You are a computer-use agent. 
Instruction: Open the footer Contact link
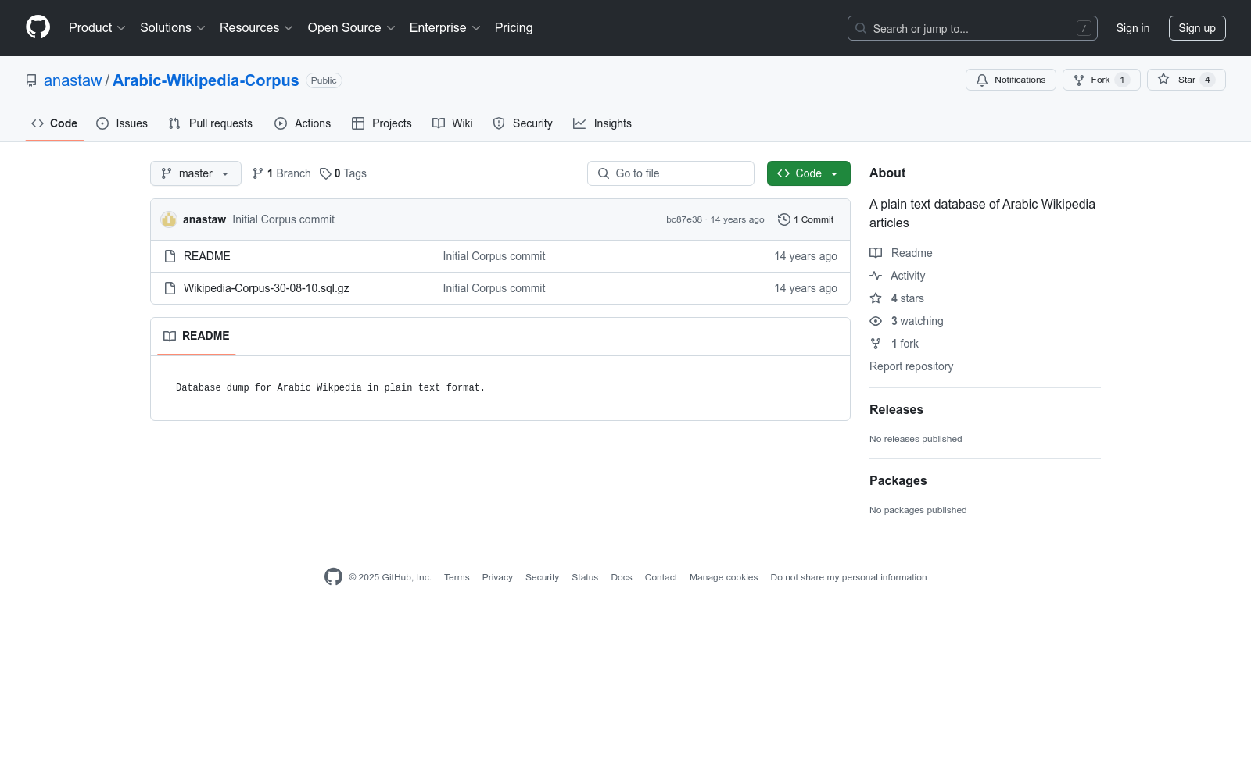661,577
